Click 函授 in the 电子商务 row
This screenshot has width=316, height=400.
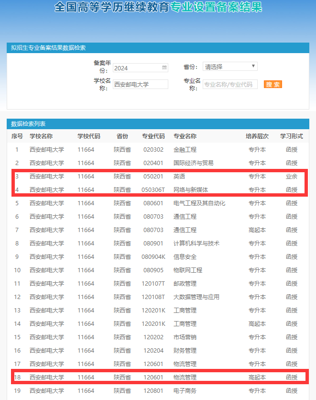click(292, 391)
